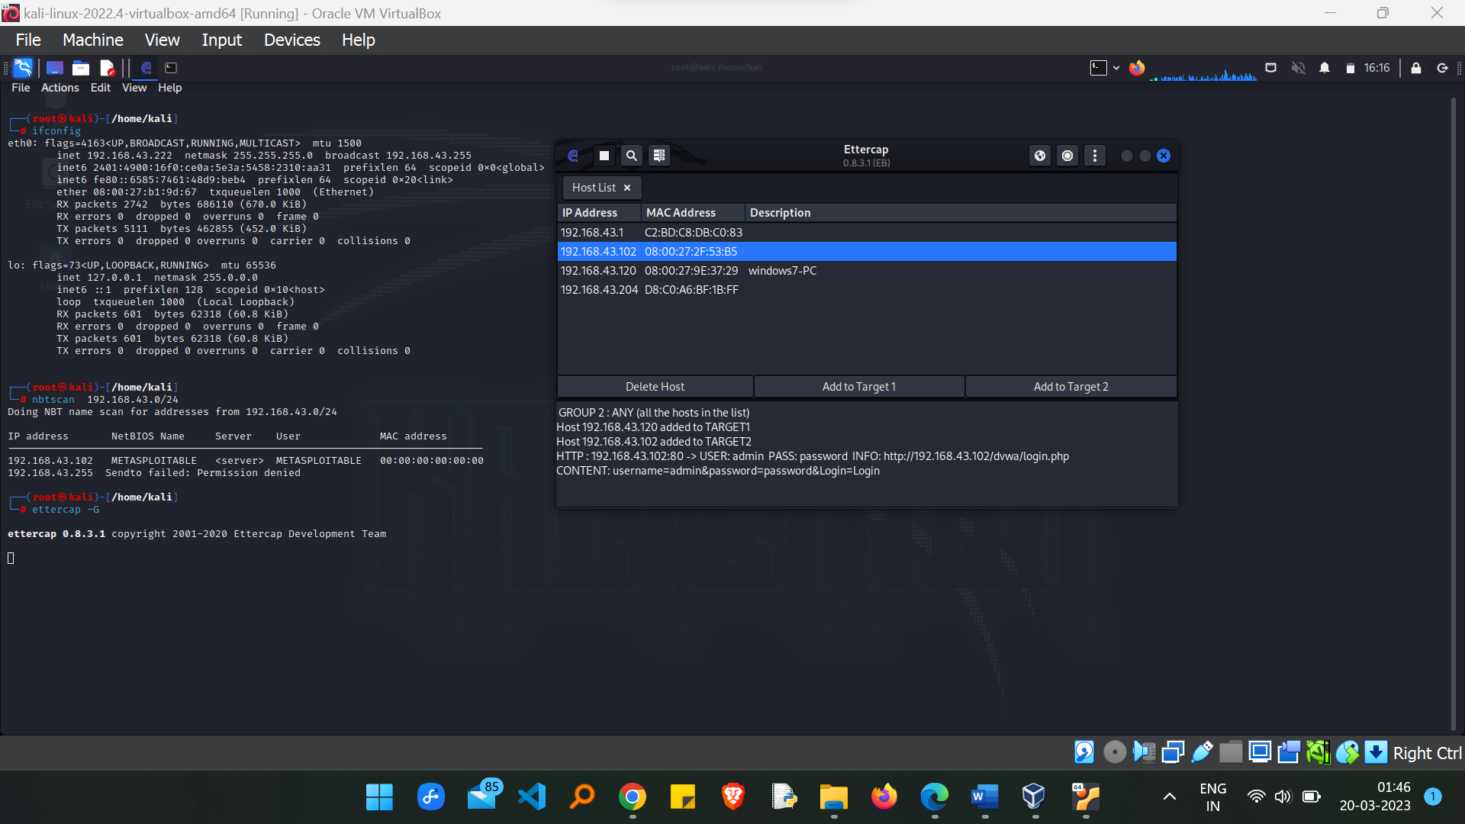Toggle the muted volume icon in Kali panel

pyautogui.click(x=1298, y=68)
